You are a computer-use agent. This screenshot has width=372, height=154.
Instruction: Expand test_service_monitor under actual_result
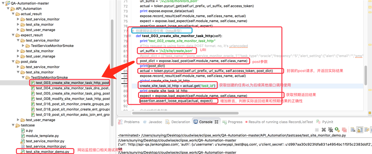click(18, 19)
